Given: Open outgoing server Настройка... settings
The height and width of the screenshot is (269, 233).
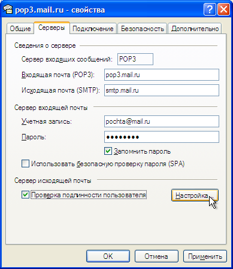Looking at the screenshot, I should (195, 195).
